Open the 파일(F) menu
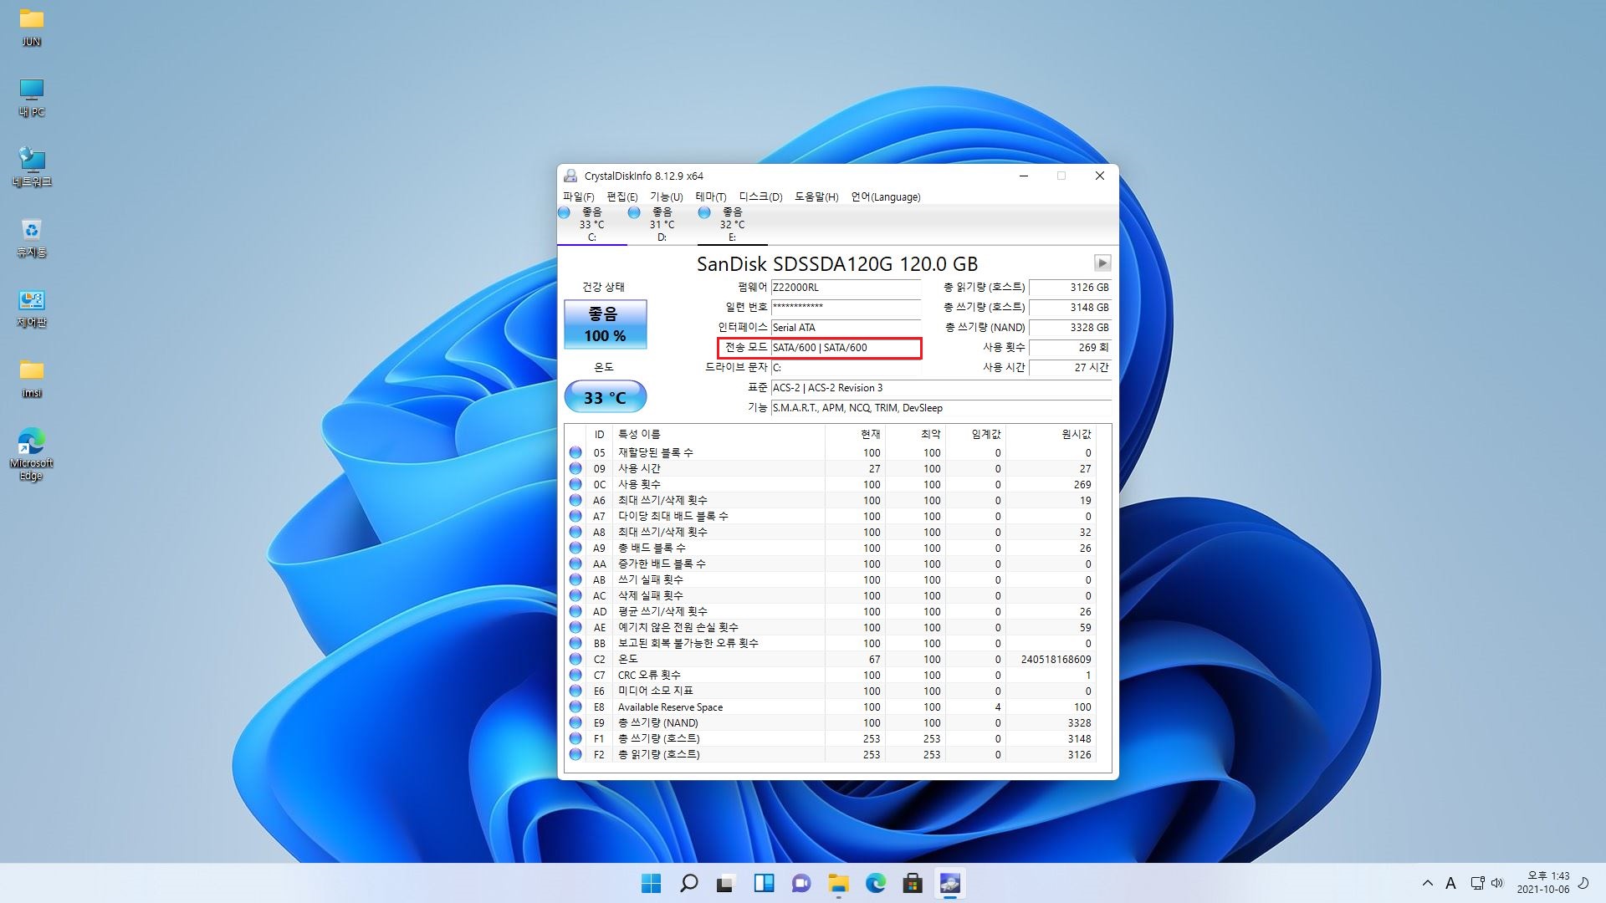1606x903 pixels. (x=578, y=197)
